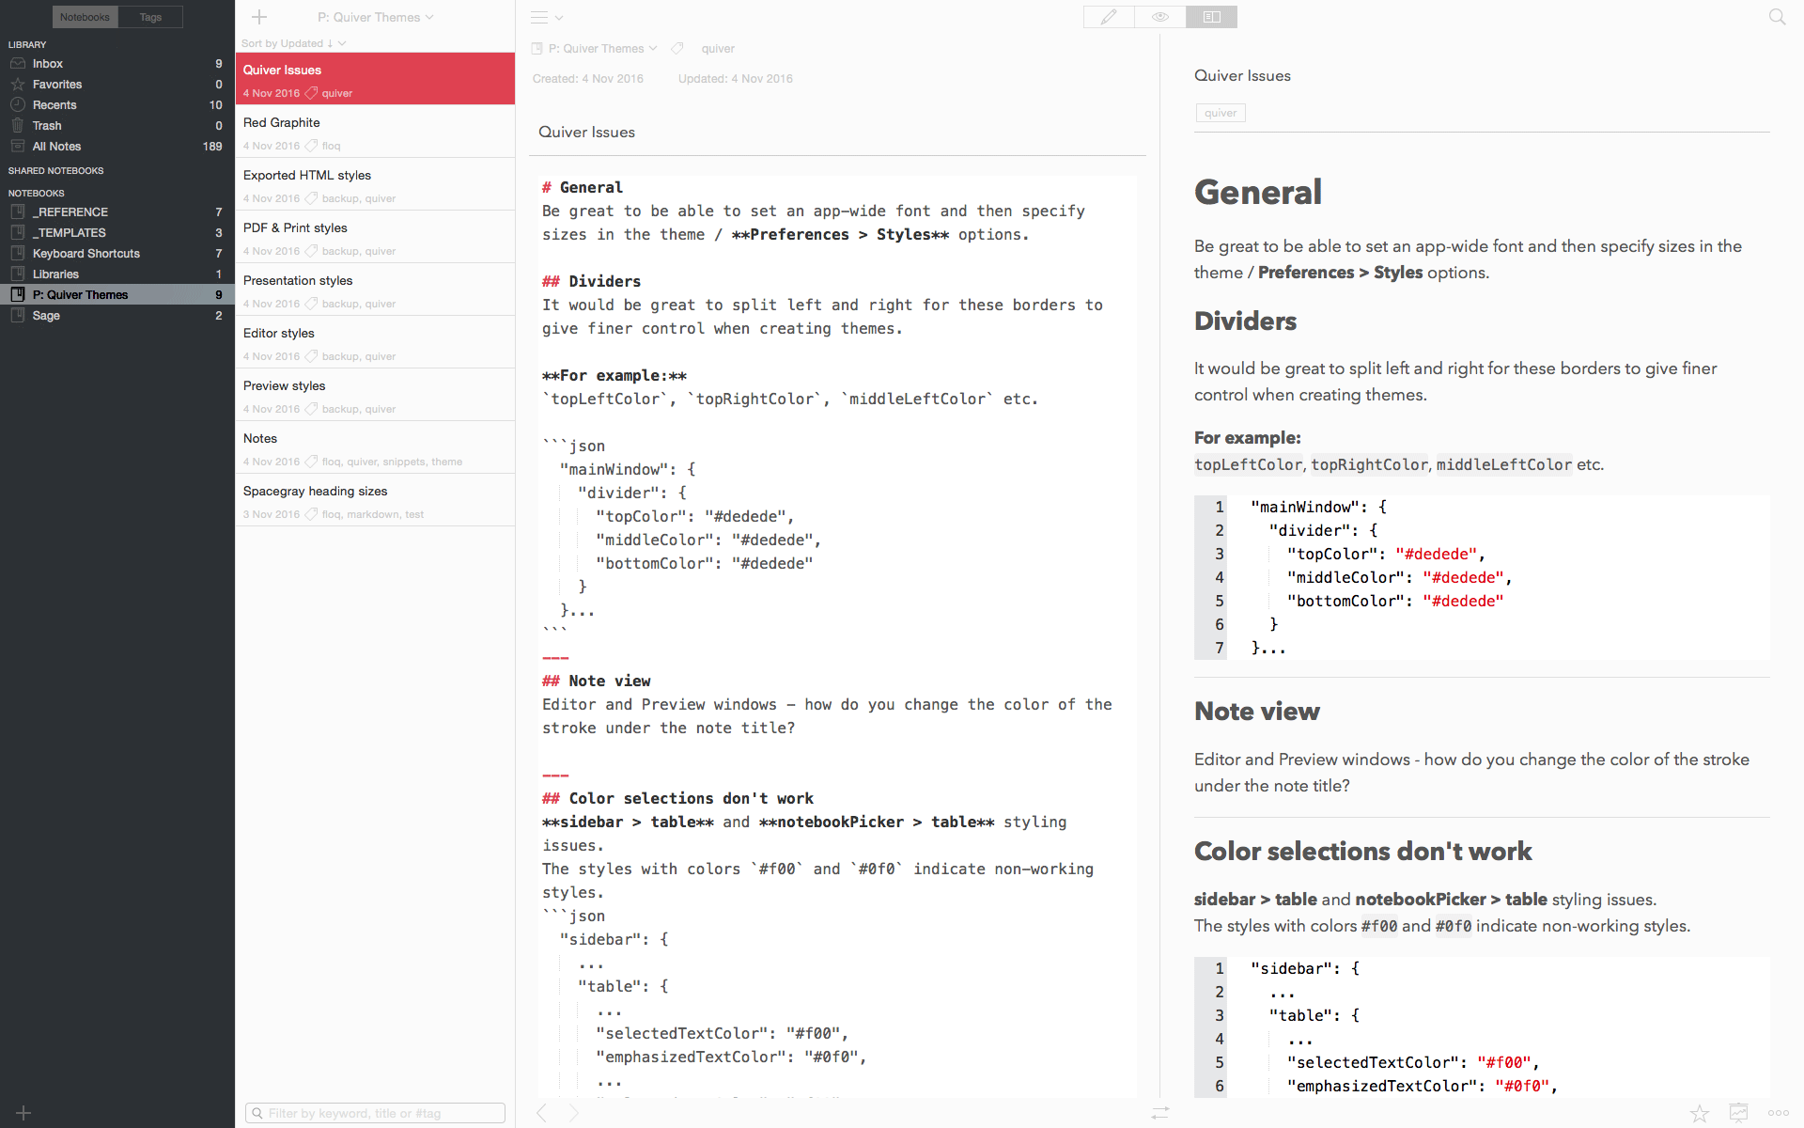Click the filter by keyword field
Screen dimensions: 1804x1128
(376, 1113)
